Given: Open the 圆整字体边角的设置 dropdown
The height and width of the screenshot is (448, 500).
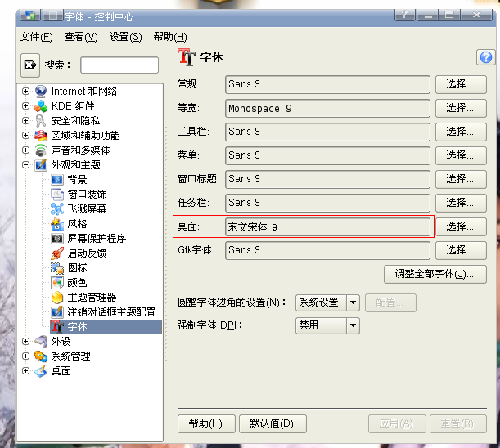Looking at the screenshot, I should [x=327, y=302].
